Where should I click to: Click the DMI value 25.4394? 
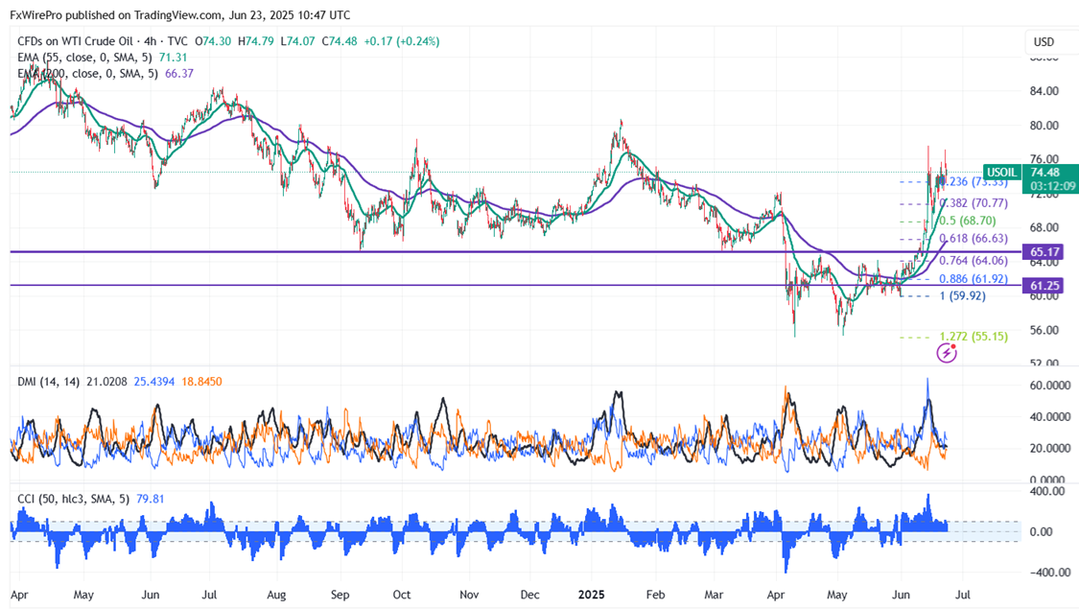point(154,382)
